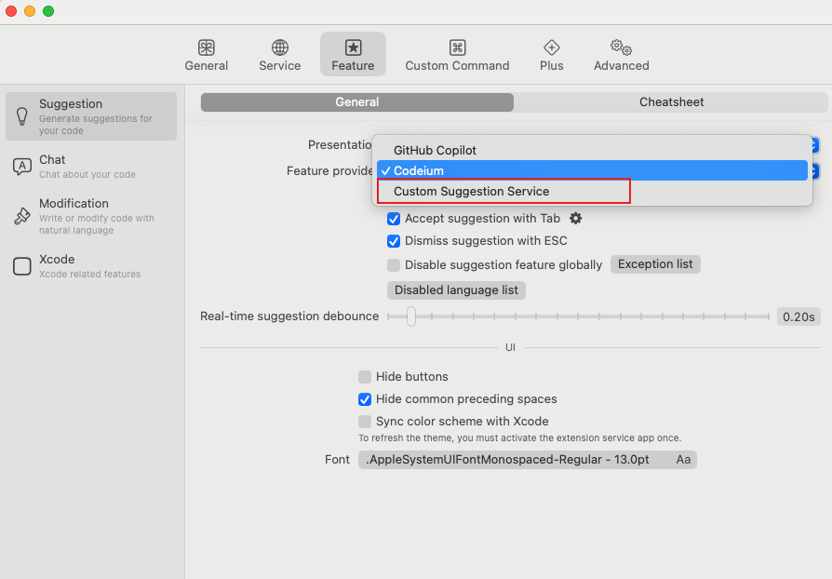Click the real-time suggestion debounce slider
Image resolution: width=832 pixels, height=579 pixels.
point(577,316)
